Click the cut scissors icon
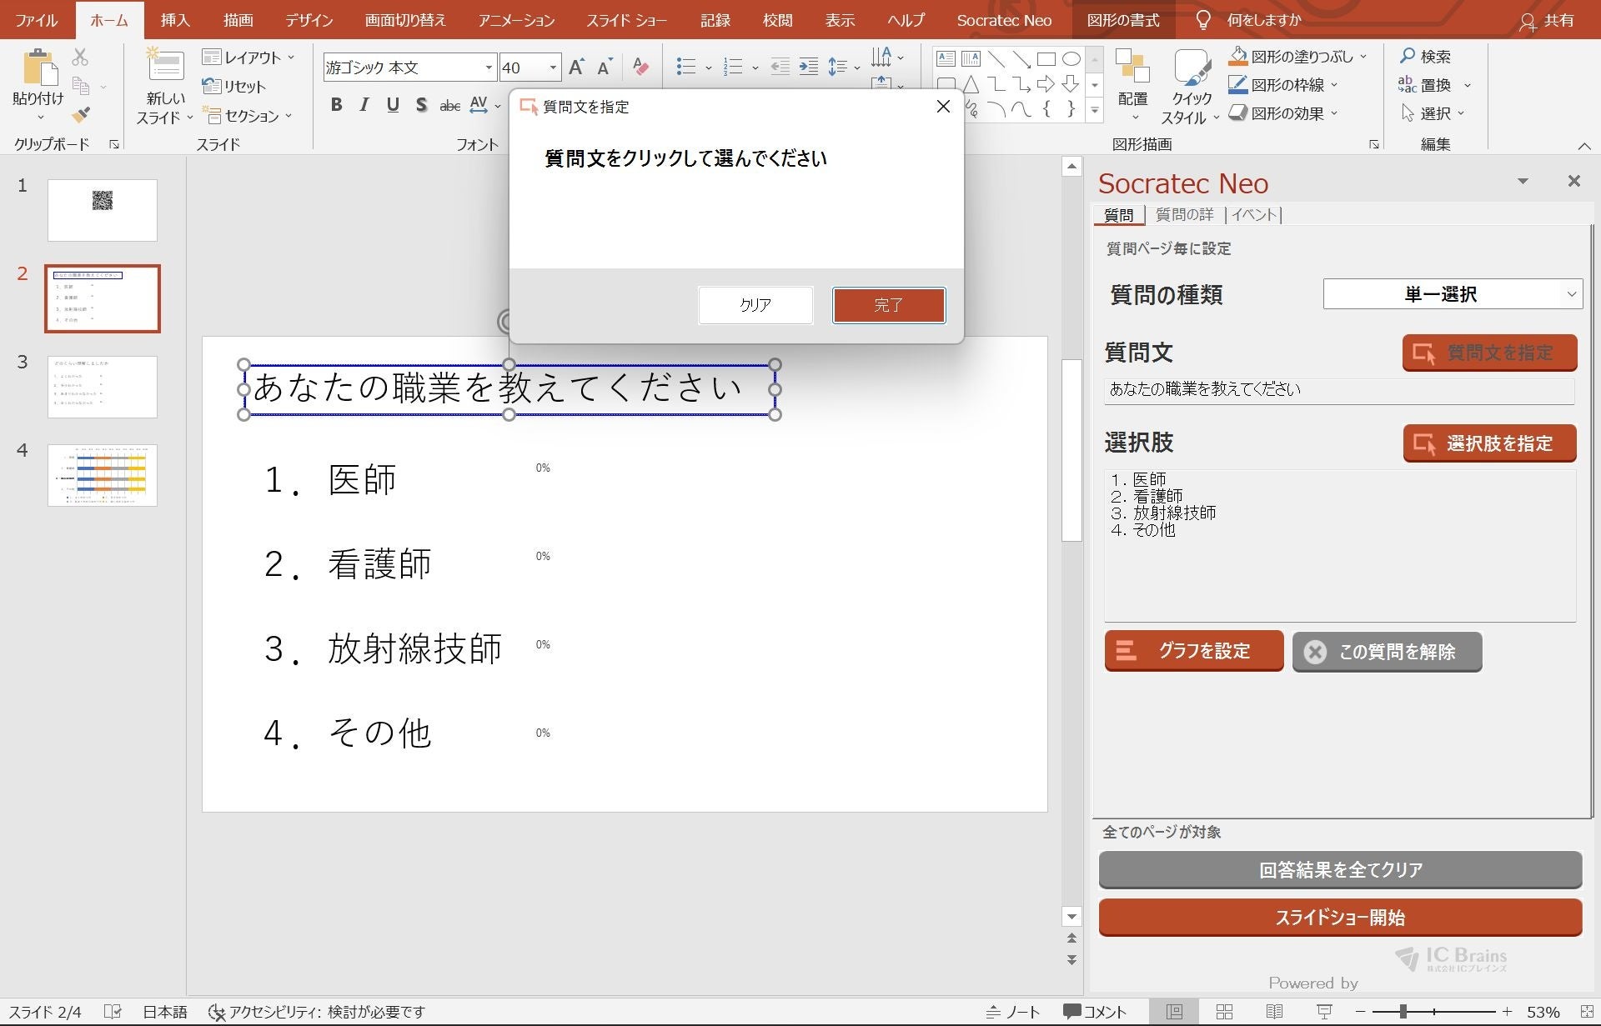 click(x=80, y=58)
